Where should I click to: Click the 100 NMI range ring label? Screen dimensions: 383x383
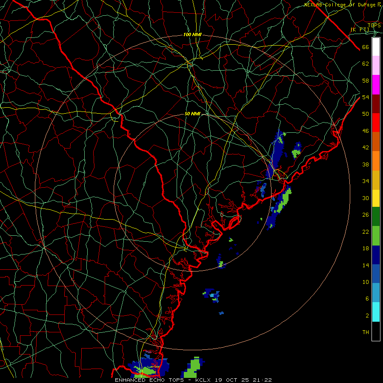tap(192, 35)
